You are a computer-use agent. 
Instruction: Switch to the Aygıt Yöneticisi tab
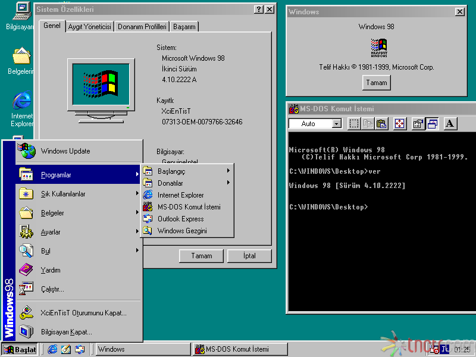[89, 27]
